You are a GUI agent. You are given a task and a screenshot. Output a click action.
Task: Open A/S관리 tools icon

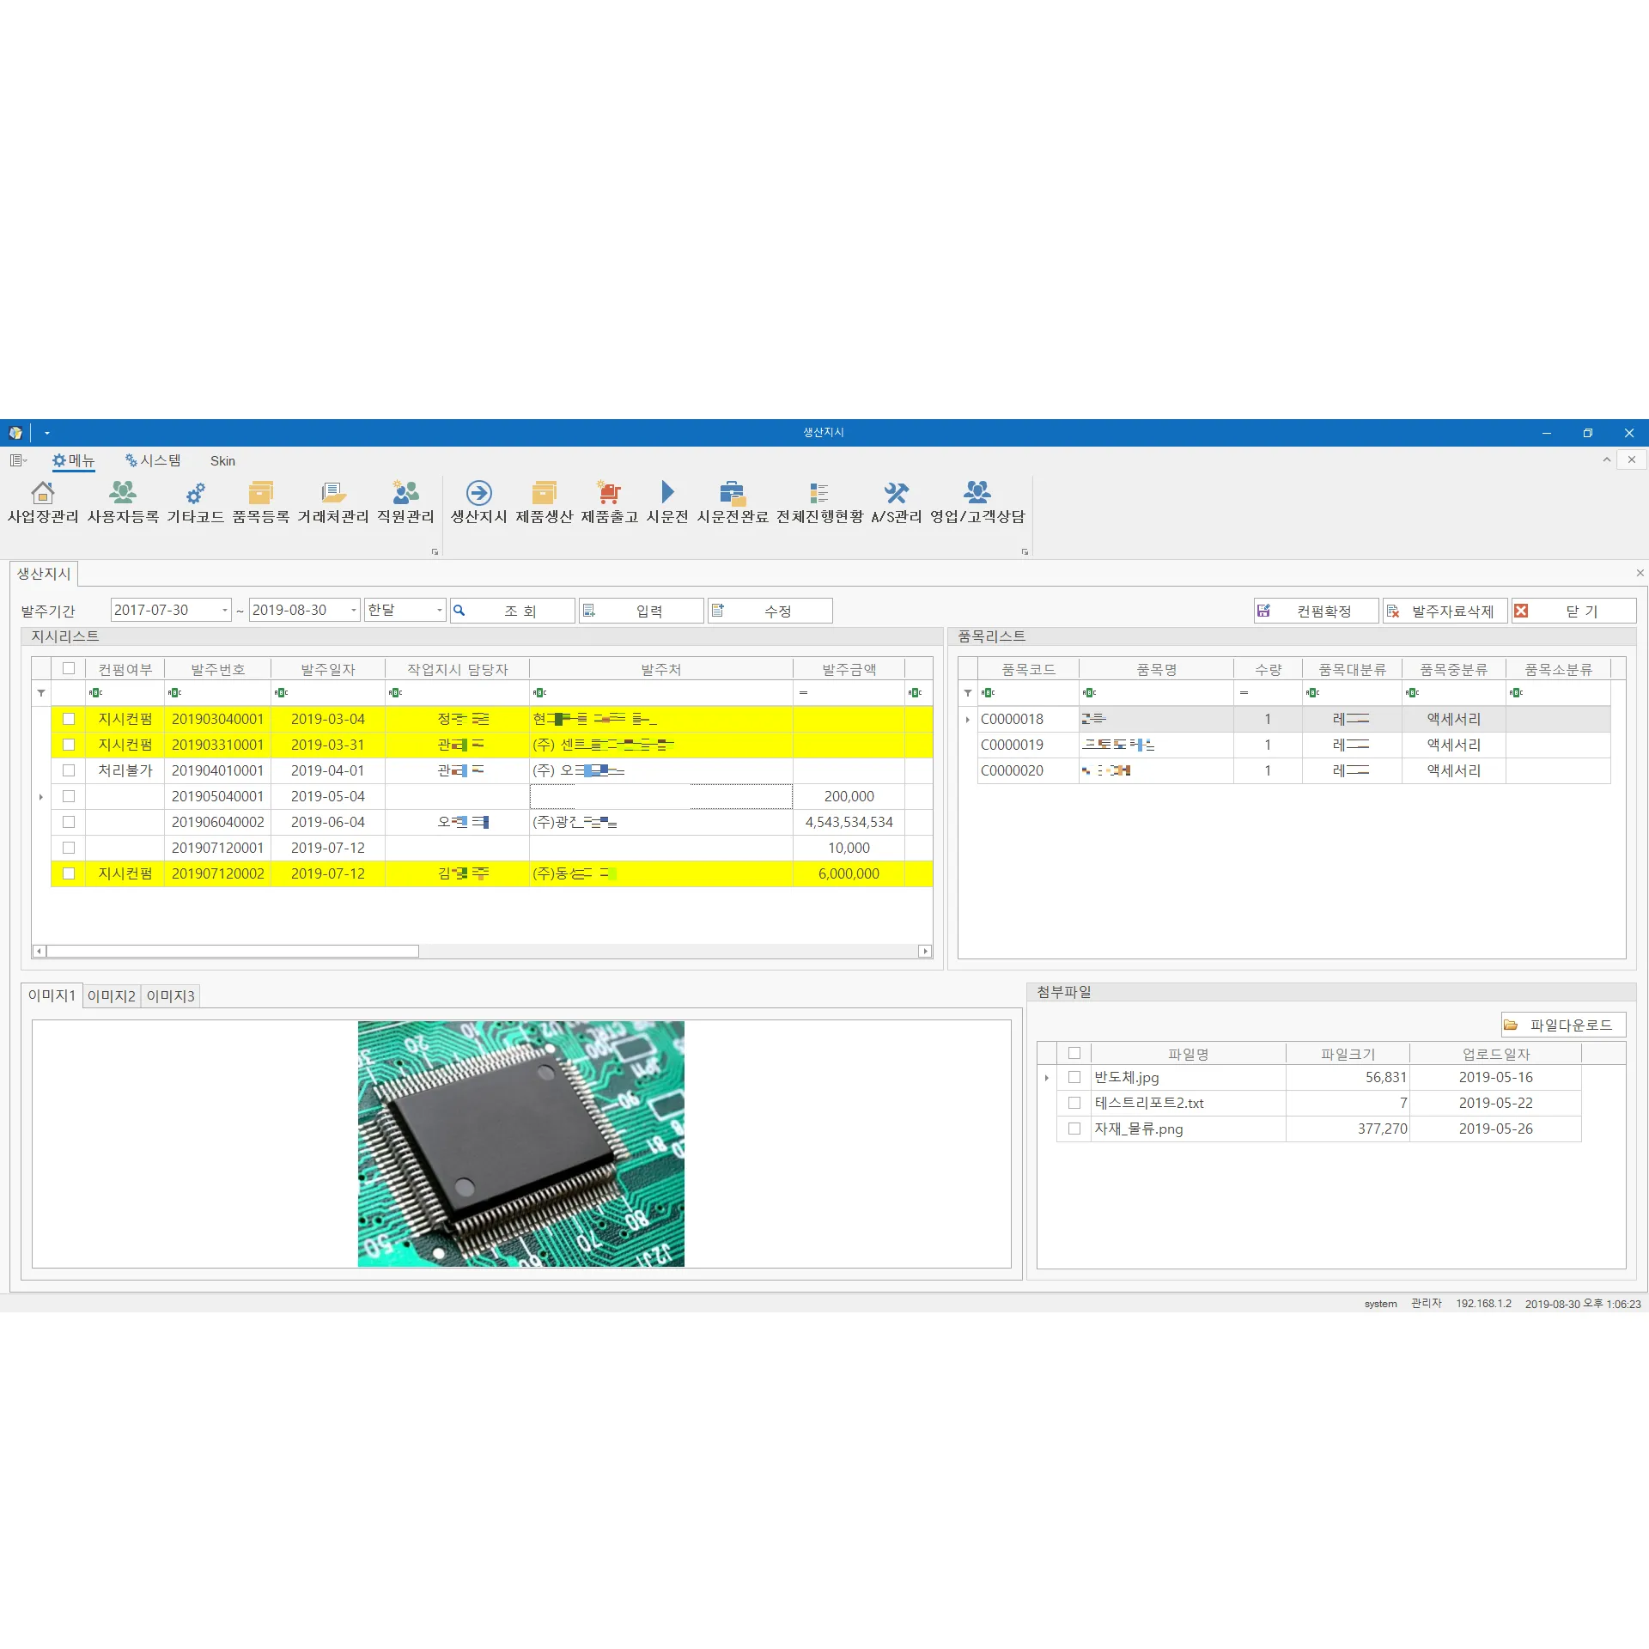pos(896,493)
